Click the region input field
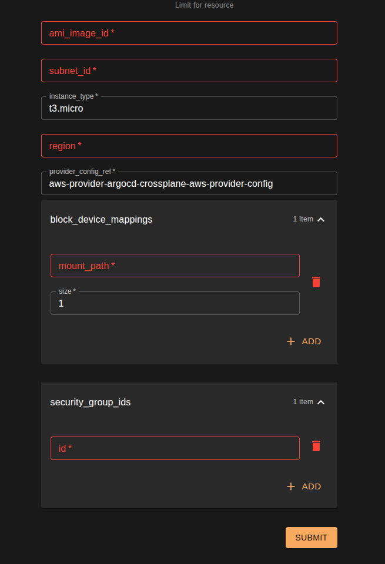This screenshot has height=564, width=385. [x=189, y=146]
